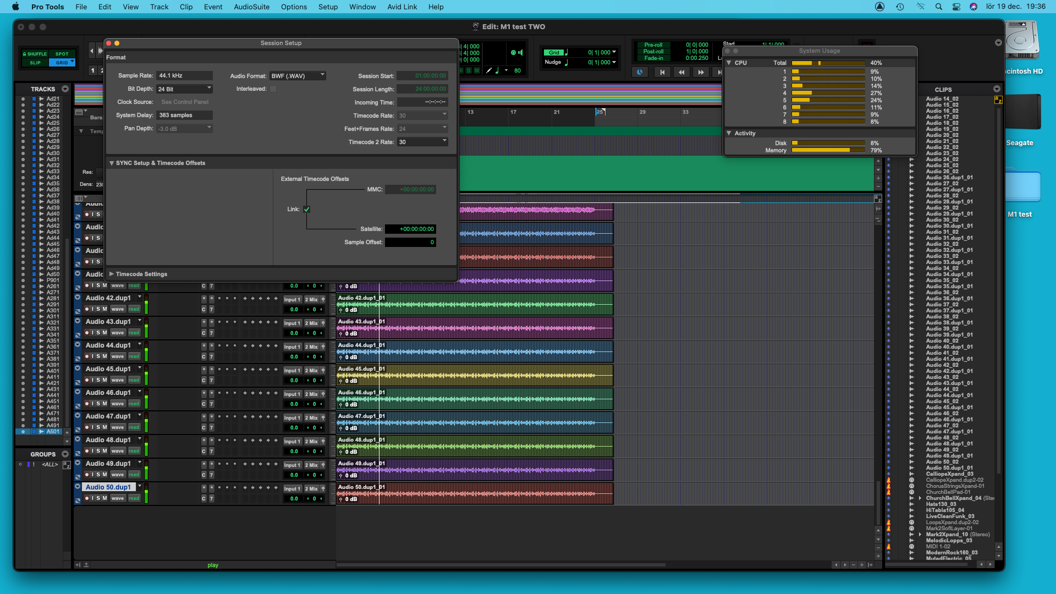Screen dimensions: 1056x594
Task: Mute the Audio 47.dup1 track
Action: 105,427
